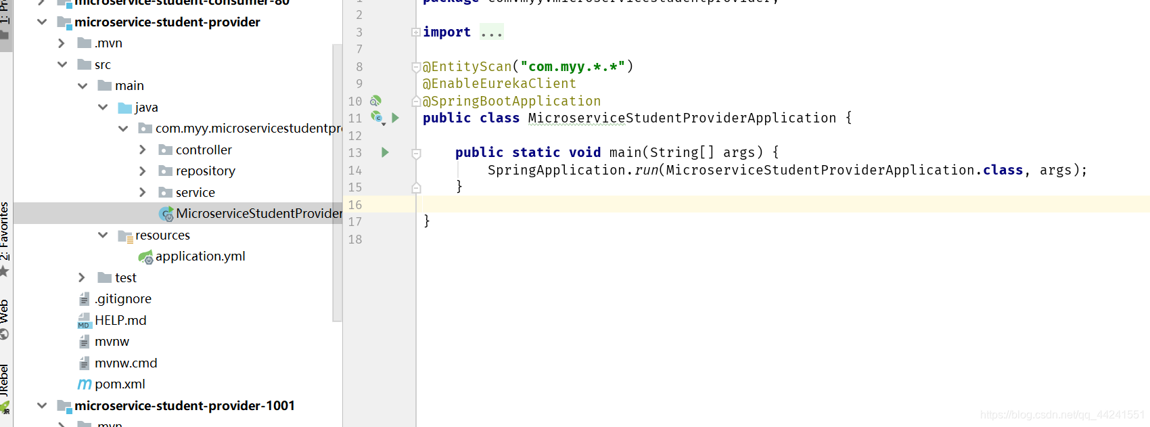Expand the repository package
The width and height of the screenshot is (1150, 427).
(143, 171)
